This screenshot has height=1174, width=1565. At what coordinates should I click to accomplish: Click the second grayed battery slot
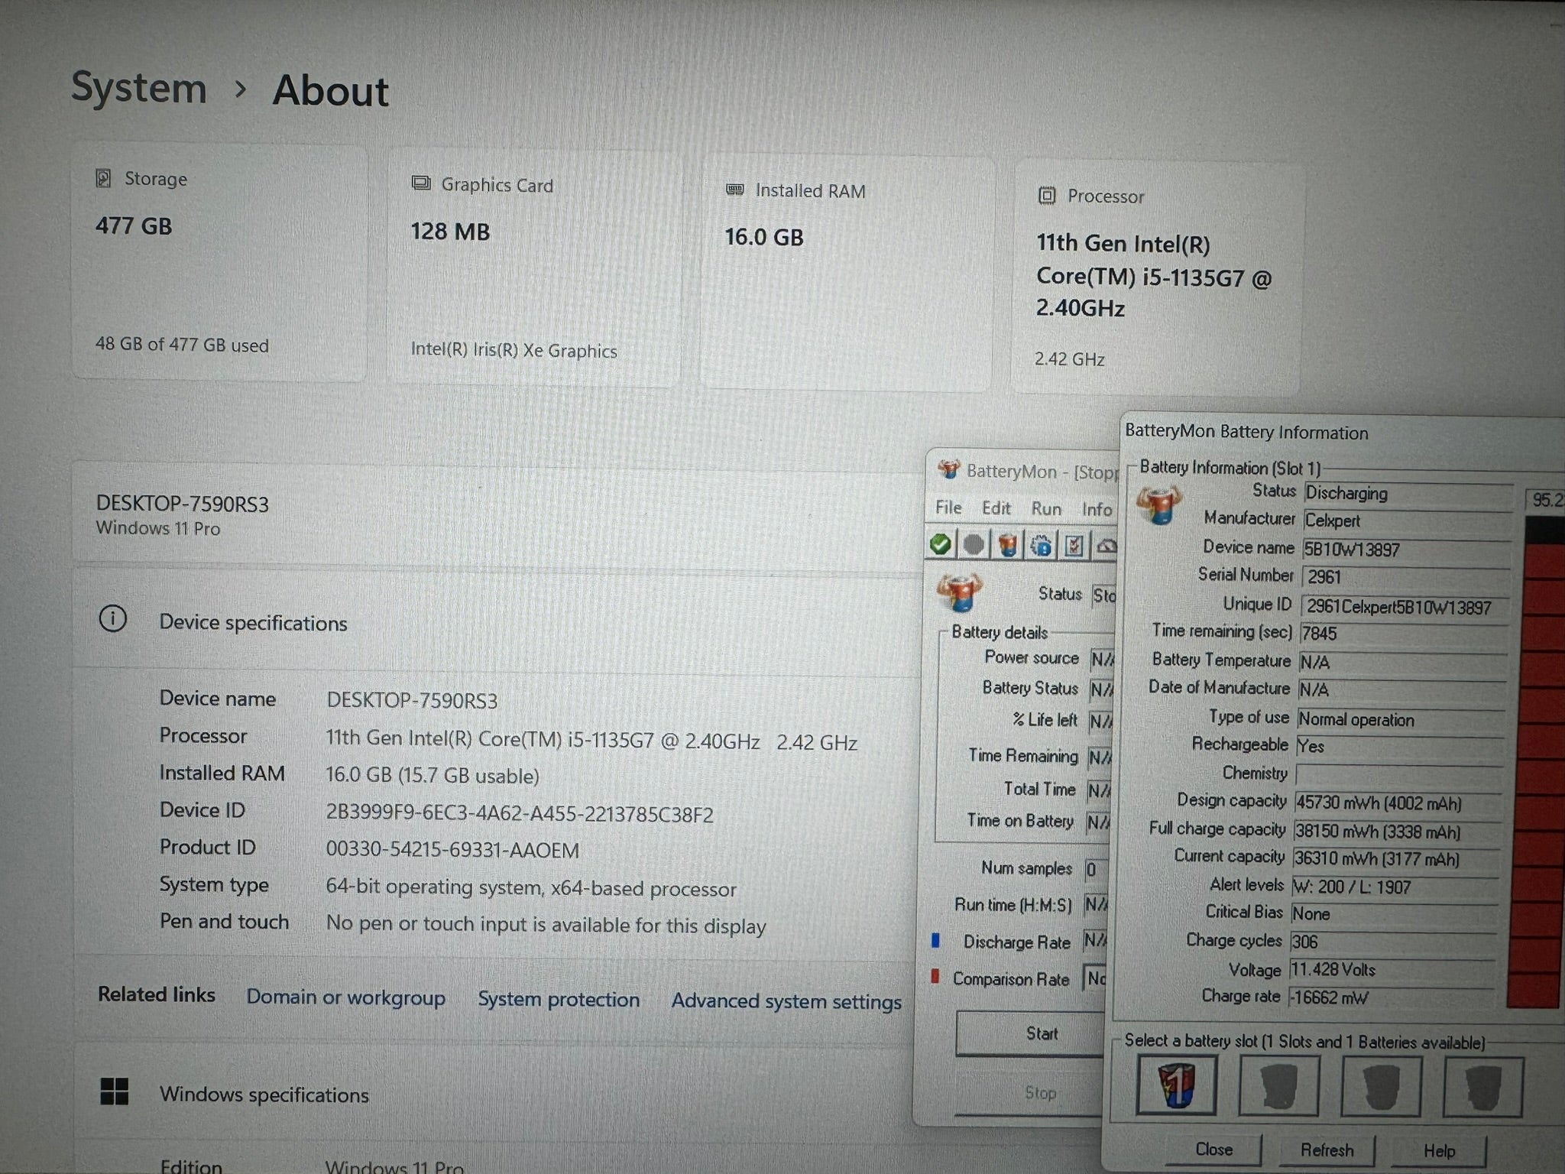(1278, 1086)
